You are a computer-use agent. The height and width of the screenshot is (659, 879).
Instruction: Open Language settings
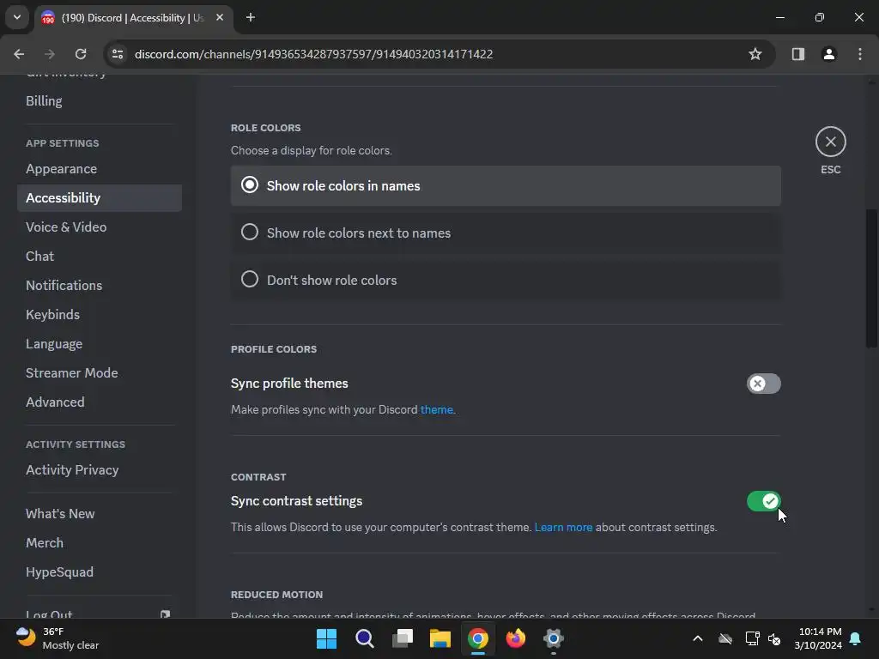[x=100, y=343]
